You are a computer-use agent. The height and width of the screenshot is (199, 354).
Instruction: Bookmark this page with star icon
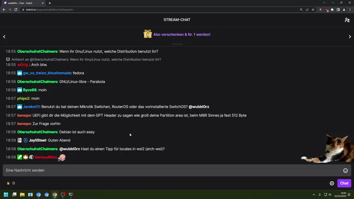[313, 9]
